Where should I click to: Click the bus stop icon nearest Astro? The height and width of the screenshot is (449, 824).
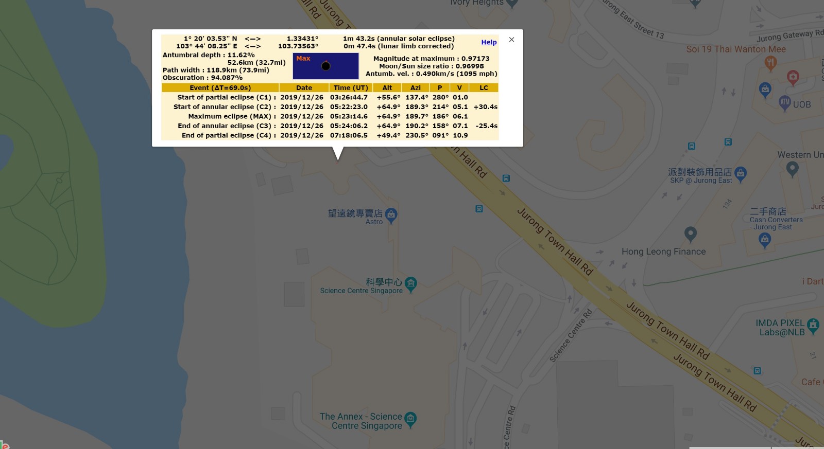point(479,209)
